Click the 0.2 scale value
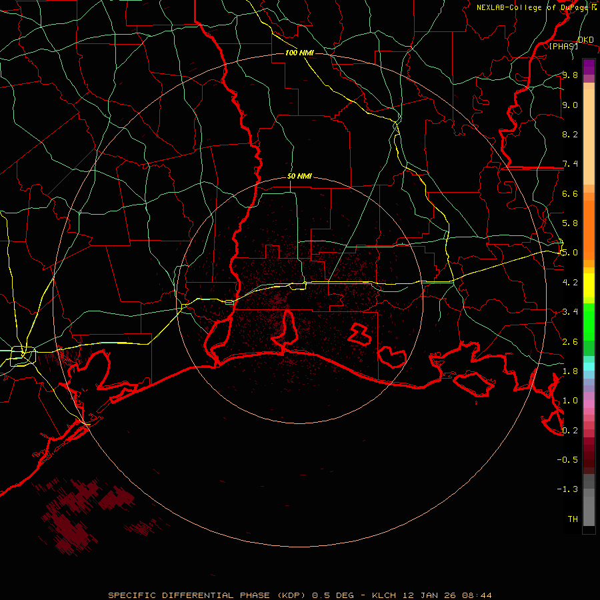 [570, 431]
